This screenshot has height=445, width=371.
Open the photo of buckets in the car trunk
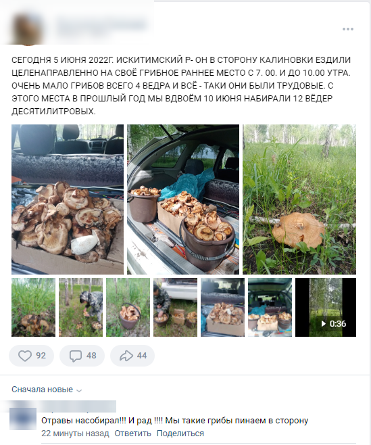click(183, 200)
